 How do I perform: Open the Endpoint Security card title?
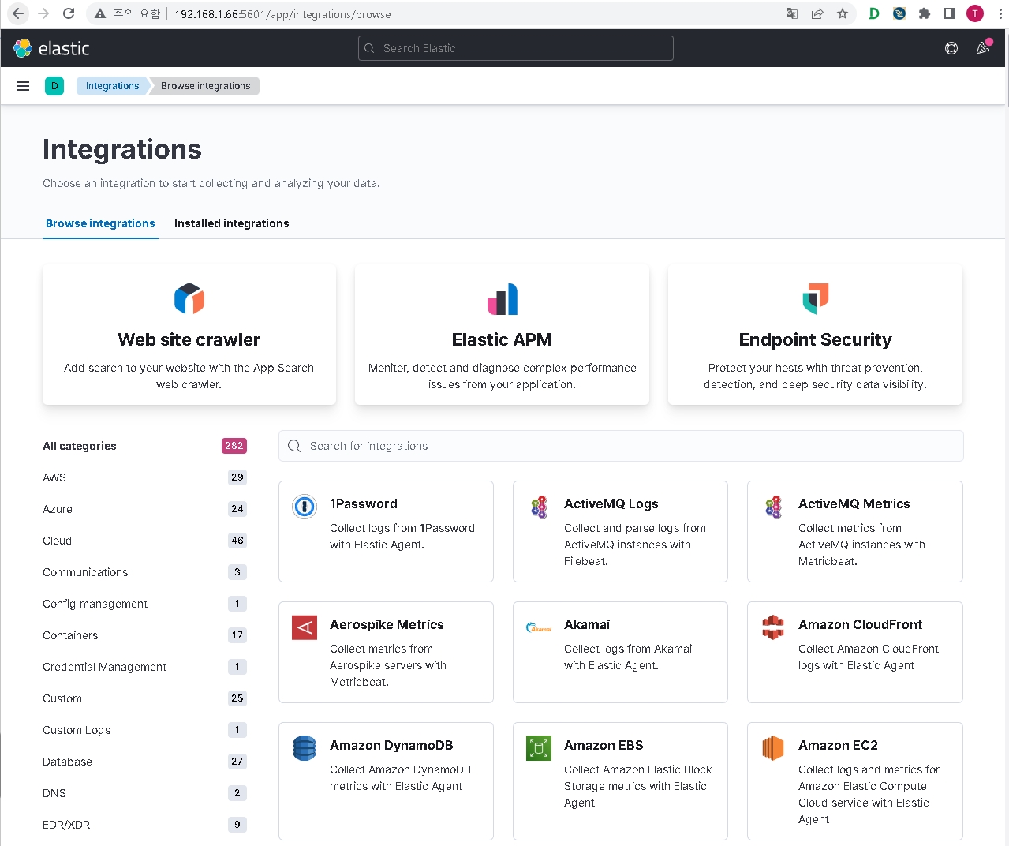(816, 339)
